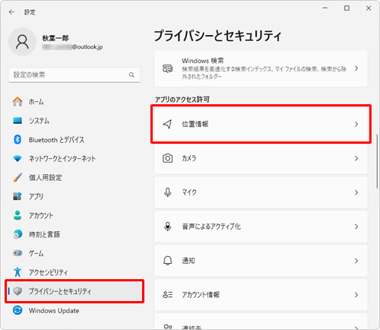Click the Bluetooth icon in sidebar
The image size is (380, 330).
17,139
